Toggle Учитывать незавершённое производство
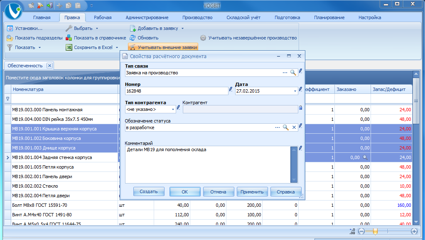This screenshot has height=240, width=425. [x=248, y=38]
